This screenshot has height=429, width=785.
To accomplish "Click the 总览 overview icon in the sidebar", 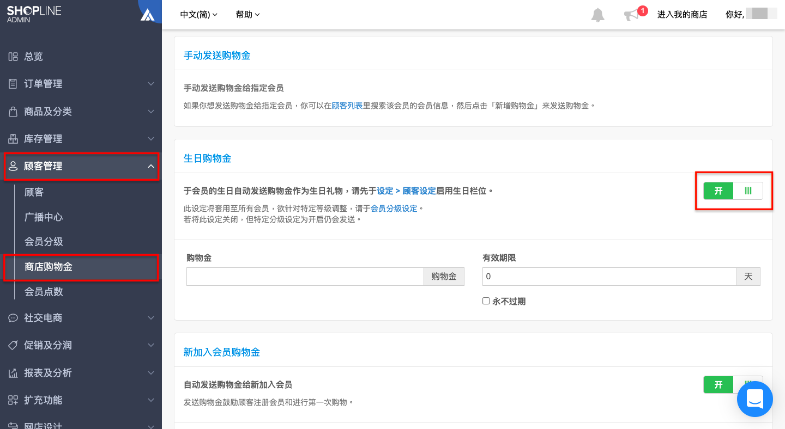I will (x=13, y=57).
